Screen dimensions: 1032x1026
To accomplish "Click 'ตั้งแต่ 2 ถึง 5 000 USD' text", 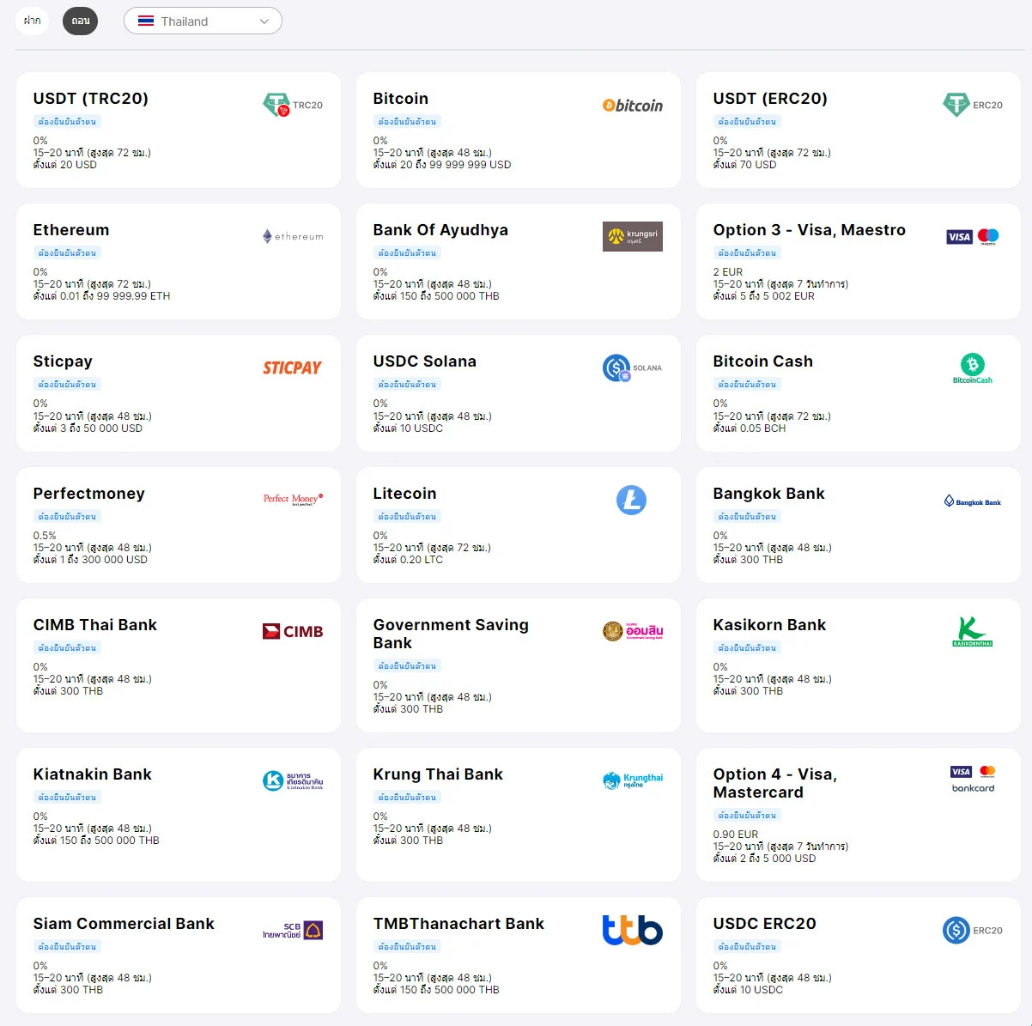I will [764, 859].
